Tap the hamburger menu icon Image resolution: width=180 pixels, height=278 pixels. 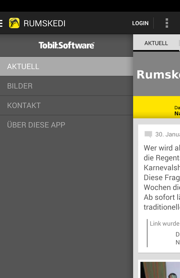click(1, 23)
